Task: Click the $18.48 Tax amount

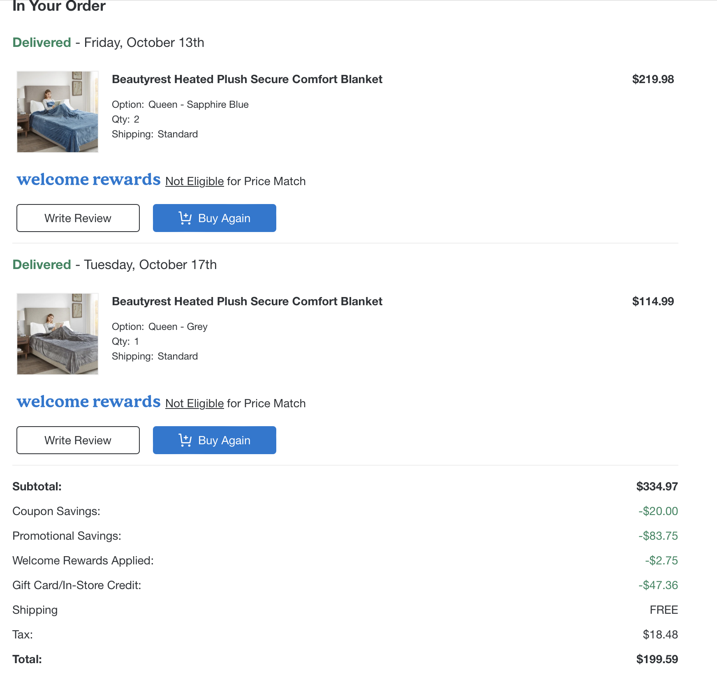Action: [660, 635]
